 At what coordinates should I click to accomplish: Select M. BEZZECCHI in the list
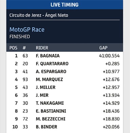coord(51,119)
